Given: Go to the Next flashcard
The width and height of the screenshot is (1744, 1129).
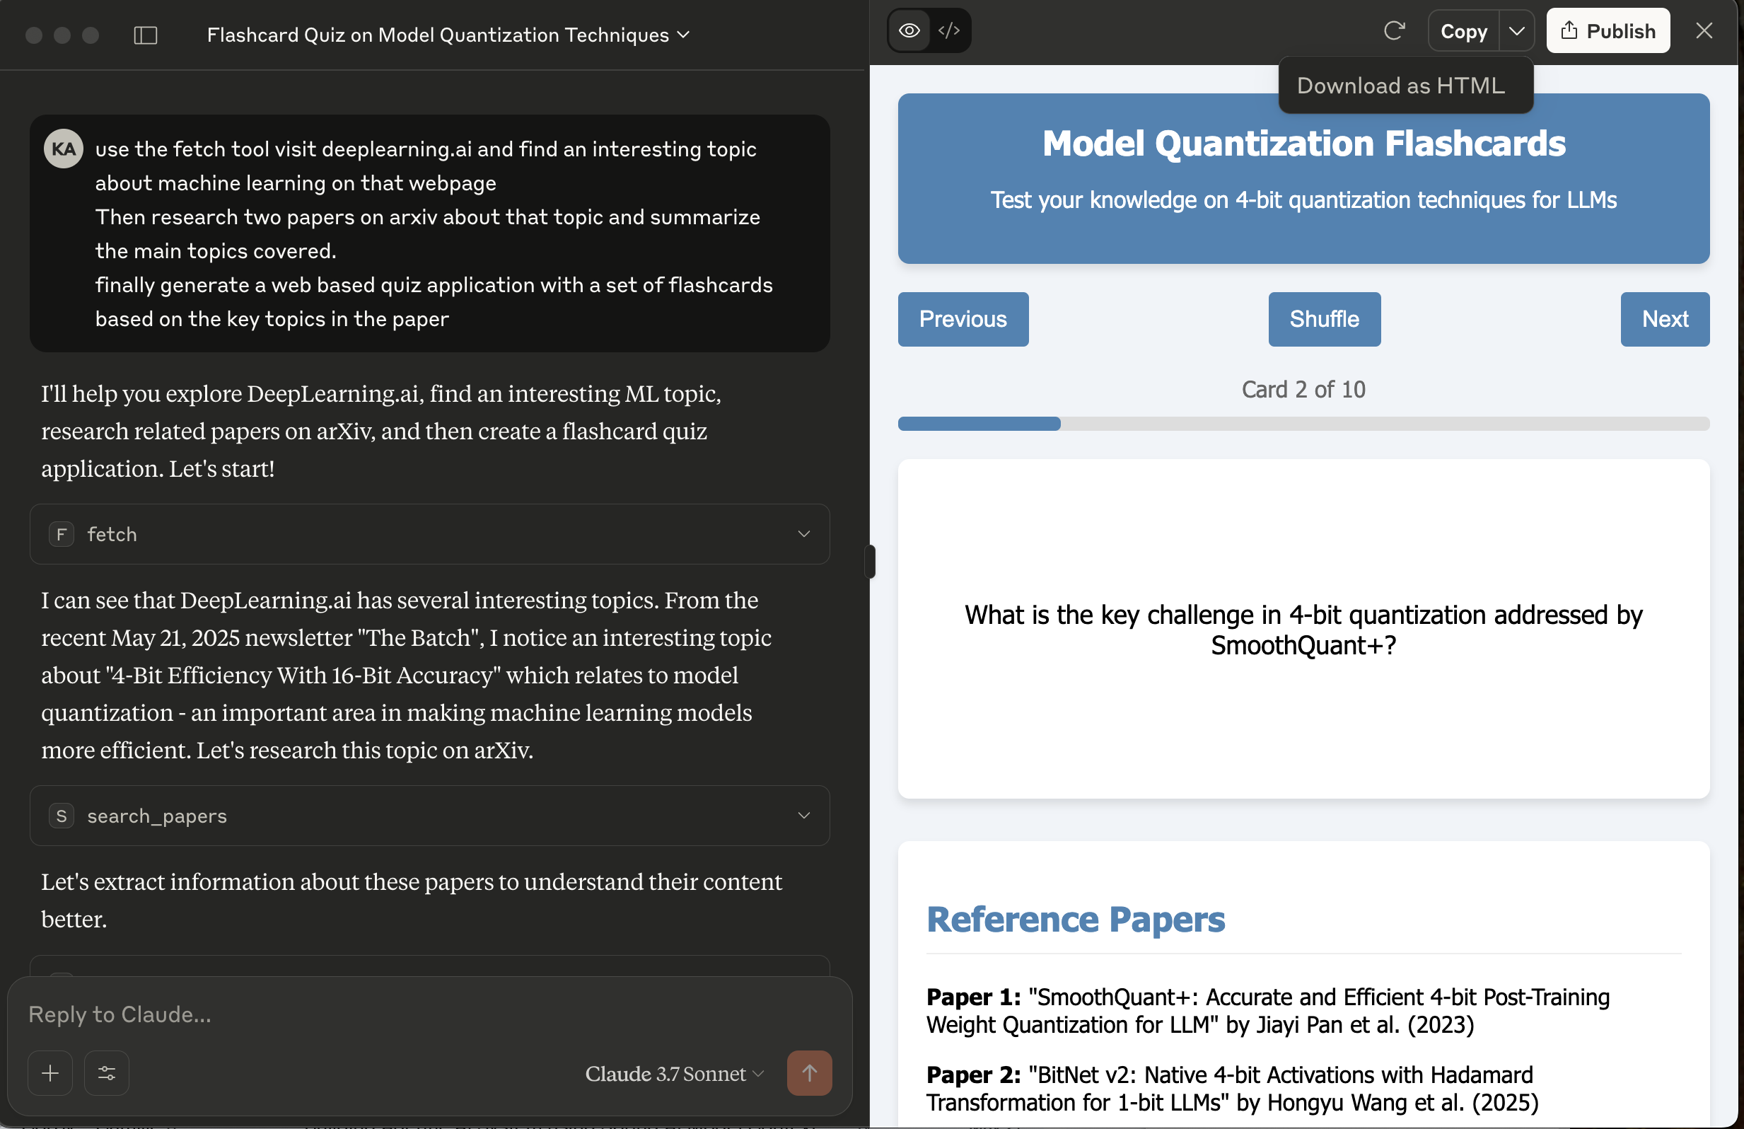Looking at the screenshot, I should click(1664, 319).
